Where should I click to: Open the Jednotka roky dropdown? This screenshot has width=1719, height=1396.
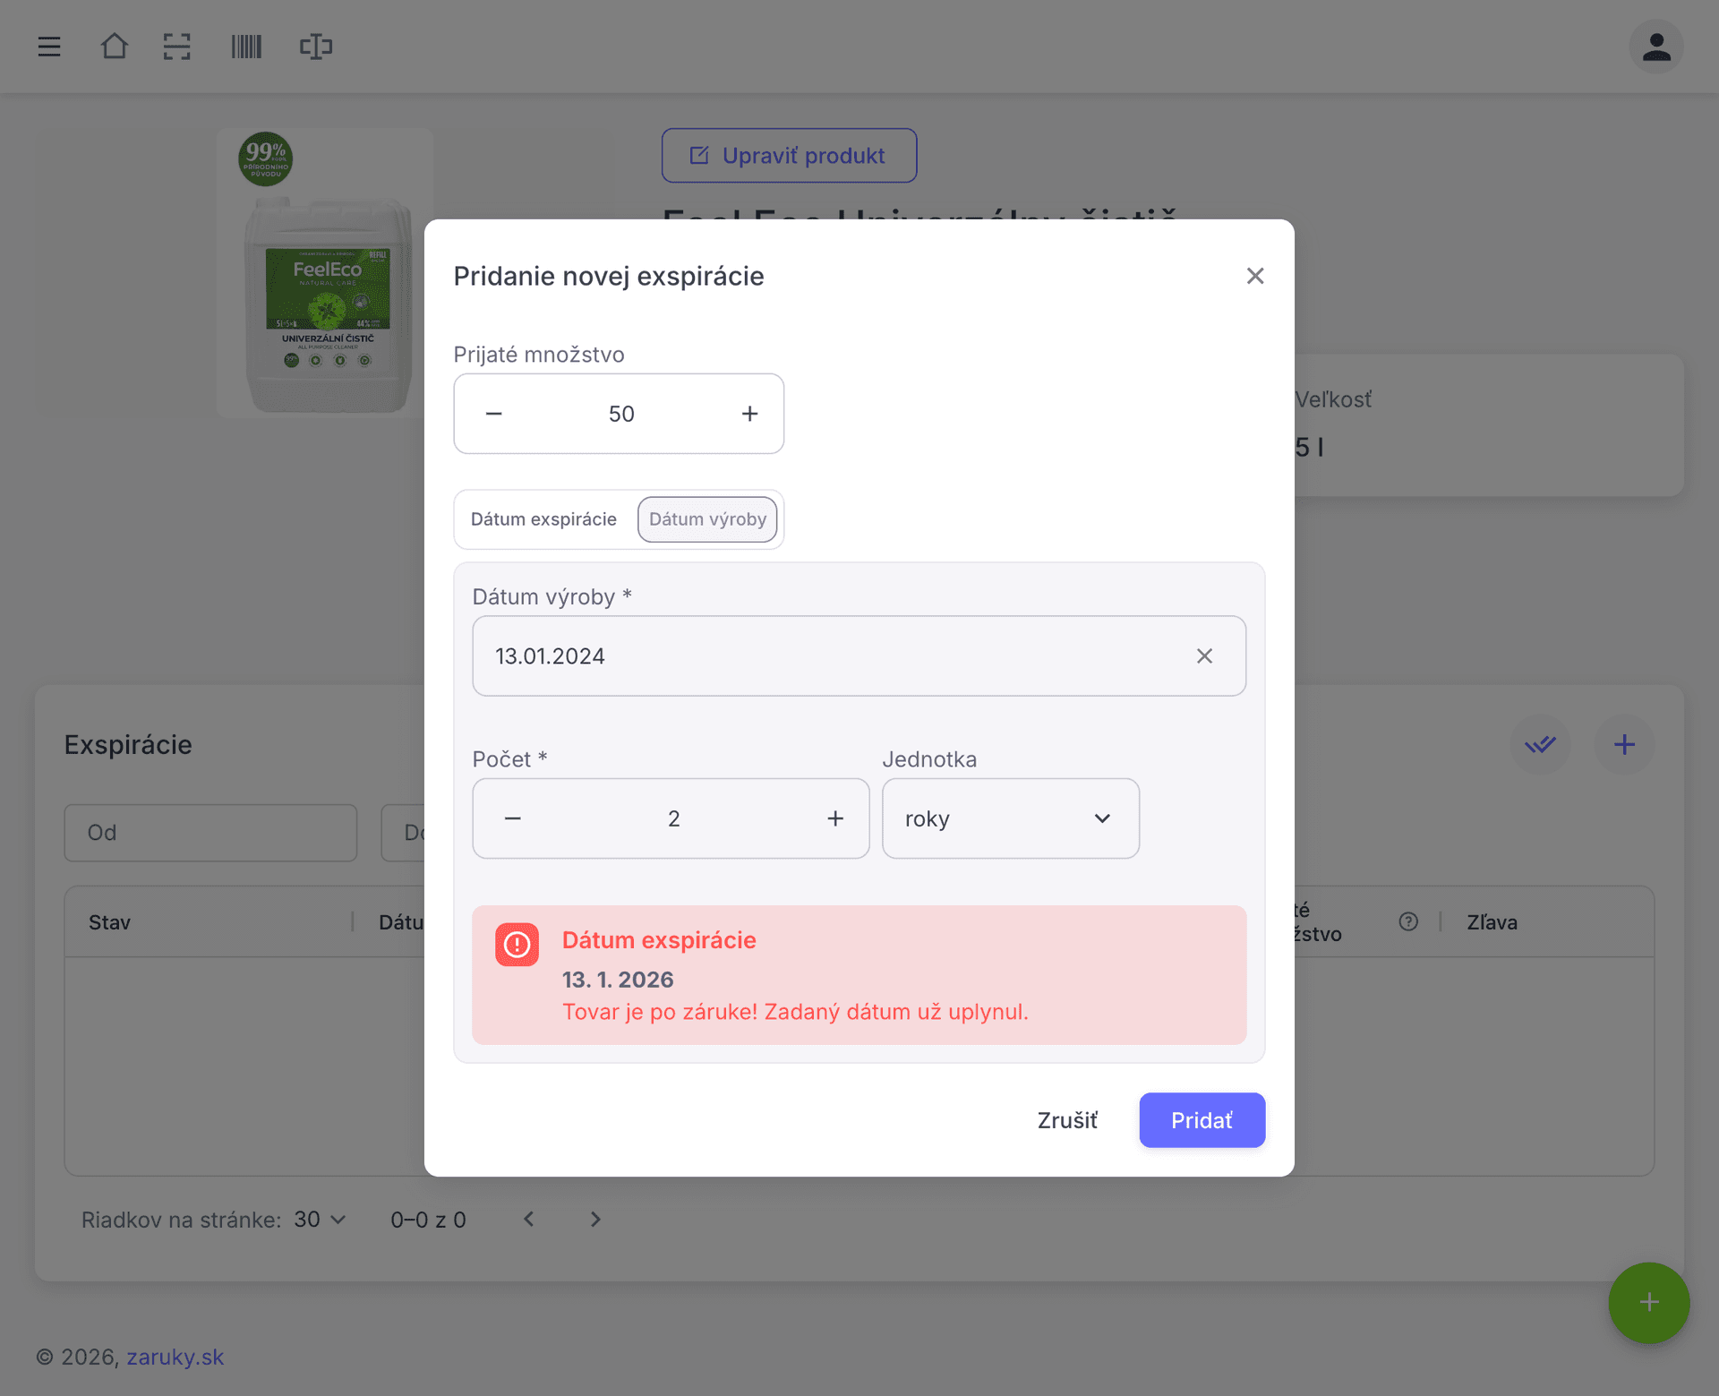(1010, 818)
